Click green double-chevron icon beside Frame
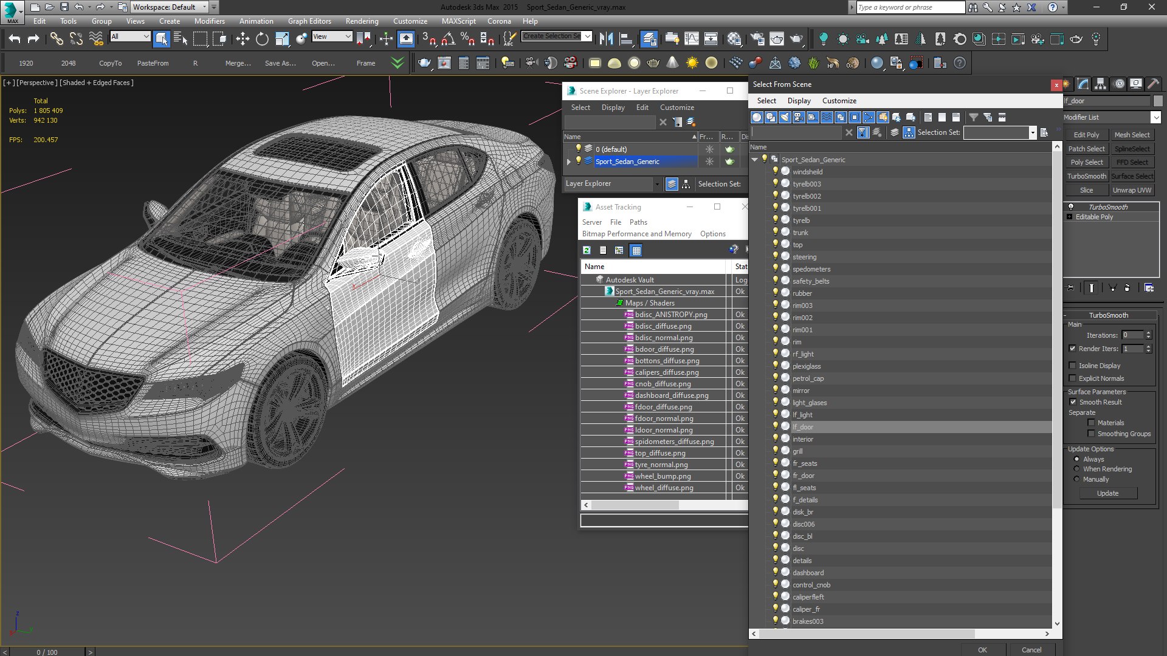 (x=398, y=63)
